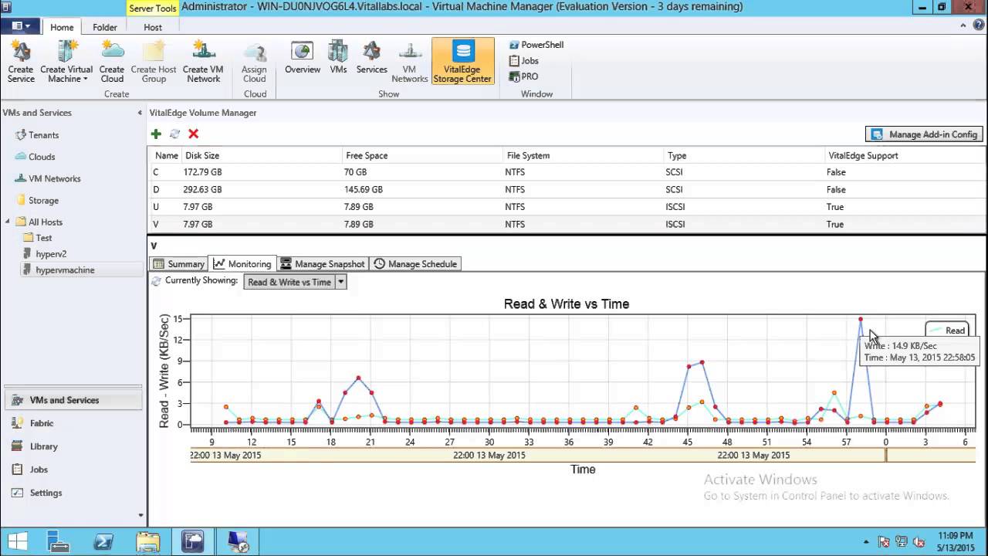
Task: Show the Overview view
Action: [x=303, y=59]
